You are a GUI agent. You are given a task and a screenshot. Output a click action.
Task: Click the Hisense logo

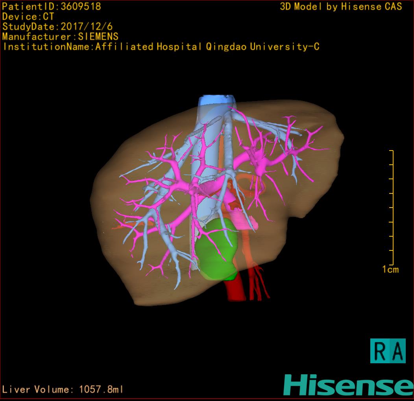pos(349,385)
